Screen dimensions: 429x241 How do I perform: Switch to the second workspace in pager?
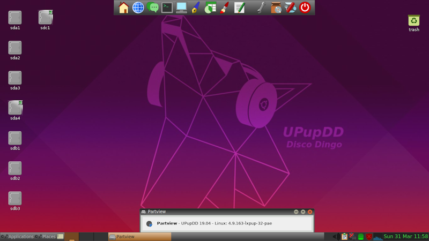click(86, 237)
